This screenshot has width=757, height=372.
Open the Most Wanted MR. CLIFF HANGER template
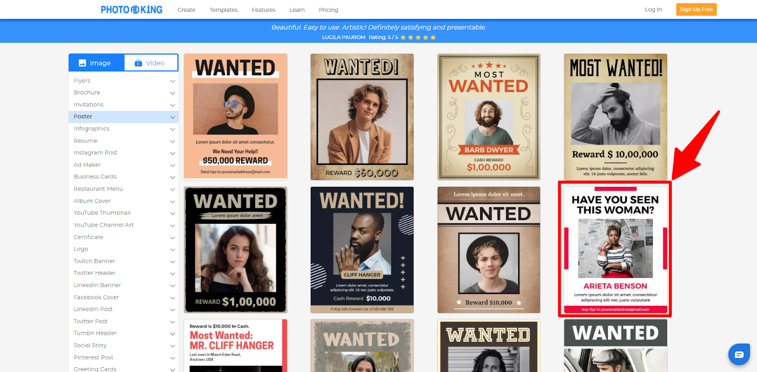[x=236, y=346]
